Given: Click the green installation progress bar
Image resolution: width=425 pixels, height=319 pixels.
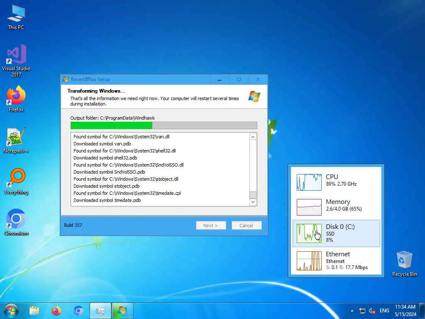Looking at the screenshot, I should [164, 125].
